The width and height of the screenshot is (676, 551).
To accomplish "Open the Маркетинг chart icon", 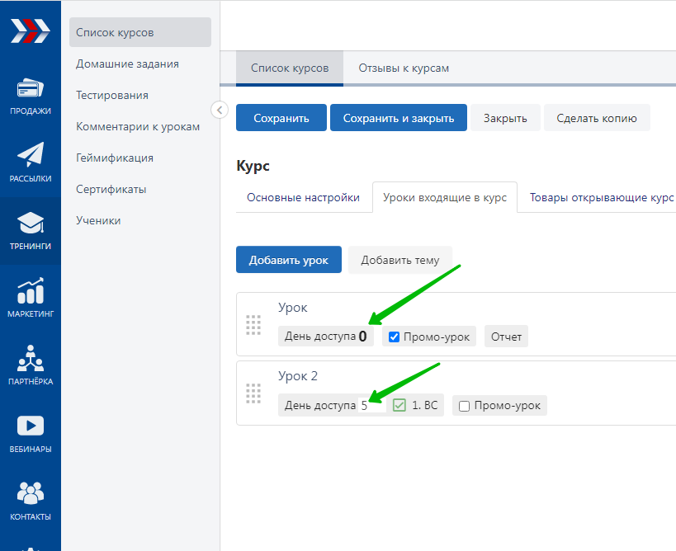I will click(x=31, y=291).
